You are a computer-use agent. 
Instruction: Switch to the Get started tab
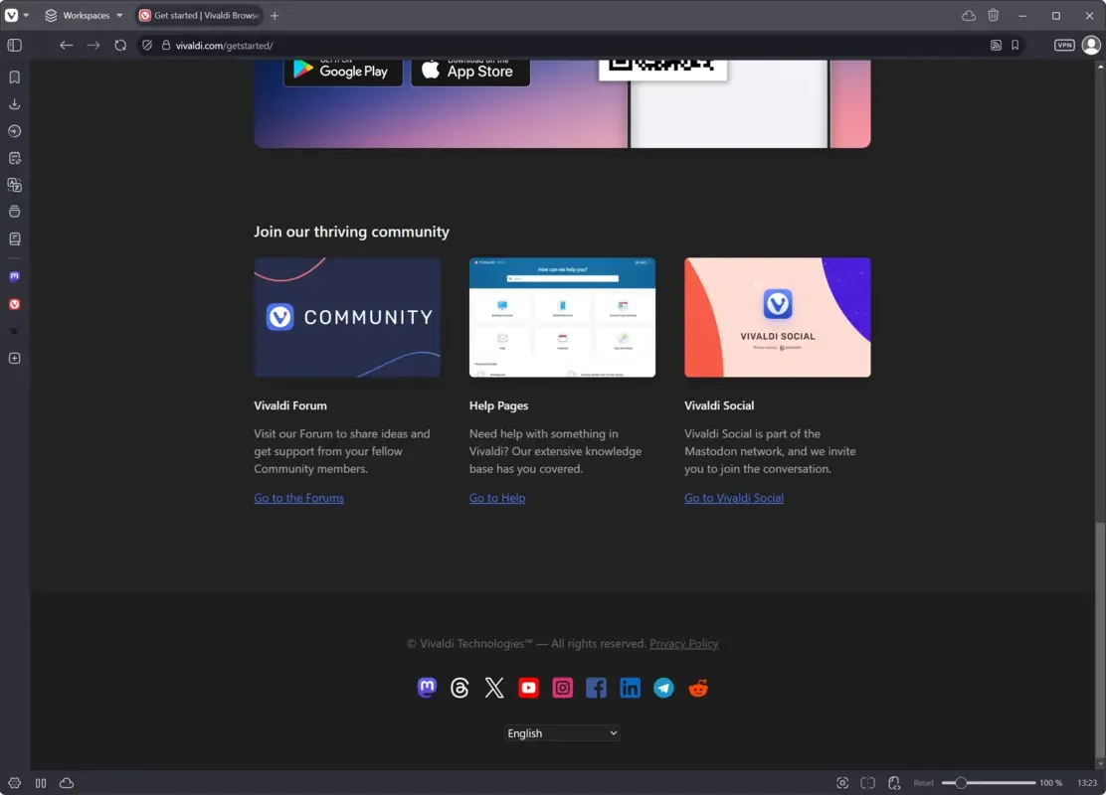197,15
